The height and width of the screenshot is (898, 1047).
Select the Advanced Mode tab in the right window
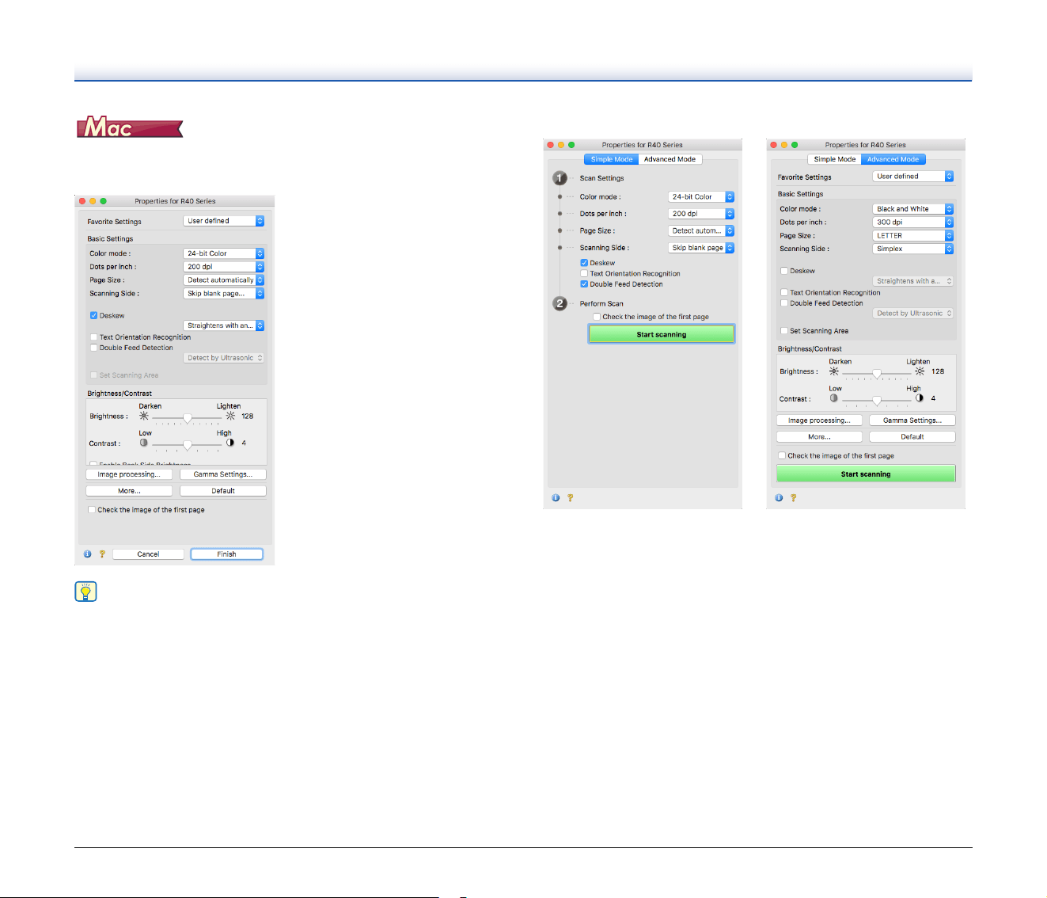[893, 159]
